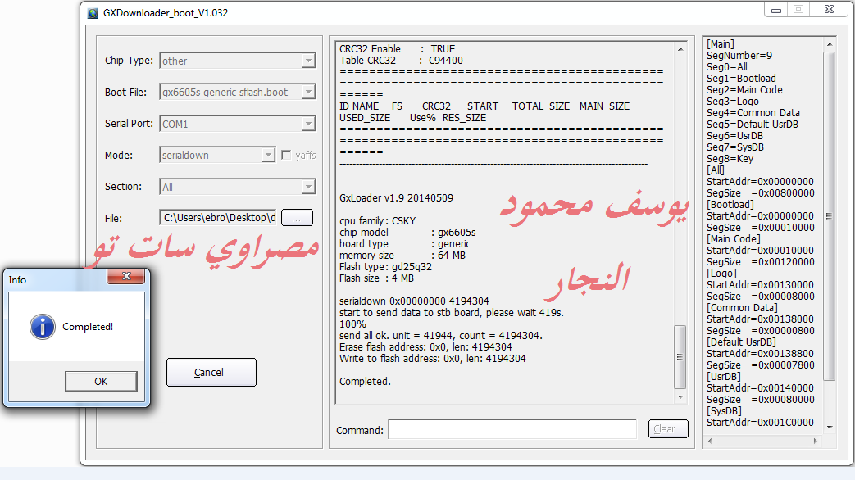Viewport: 855px width, 480px height.
Task: Click the config panel scroll down arrow
Action: pyautogui.click(x=829, y=427)
